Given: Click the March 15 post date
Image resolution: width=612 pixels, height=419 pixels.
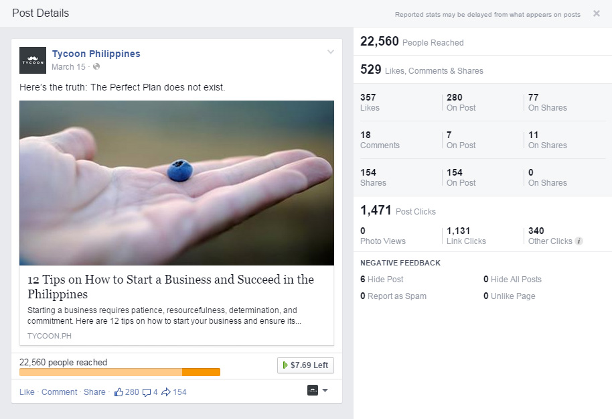Looking at the screenshot, I should pyautogui.click(x=68, y=67).
